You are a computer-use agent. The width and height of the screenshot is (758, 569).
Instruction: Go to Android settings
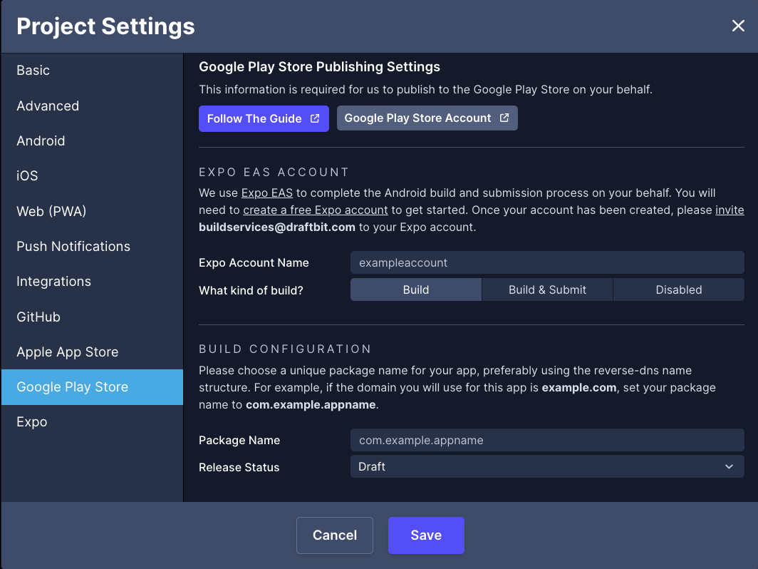pyautogui.click(x=93, y=140)
